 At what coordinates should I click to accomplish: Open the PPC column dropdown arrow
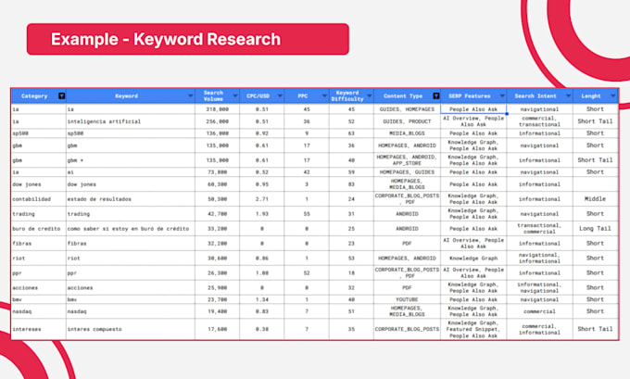point(324,95)
